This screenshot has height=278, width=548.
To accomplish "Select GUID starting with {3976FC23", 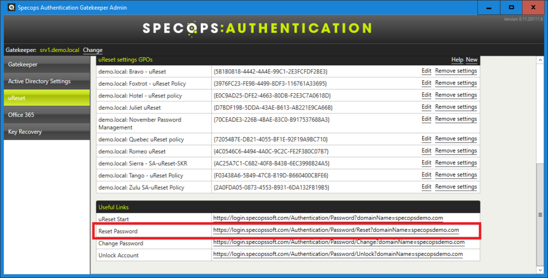I will (x=270, y=84).
